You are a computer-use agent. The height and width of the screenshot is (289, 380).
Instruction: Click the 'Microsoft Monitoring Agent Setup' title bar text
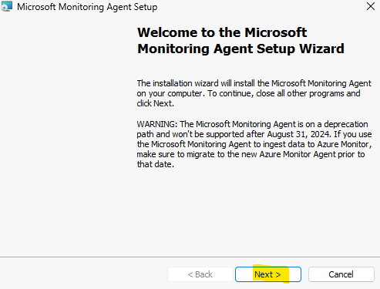(87, 7)
